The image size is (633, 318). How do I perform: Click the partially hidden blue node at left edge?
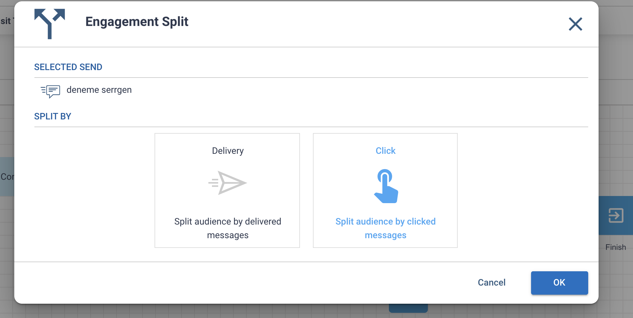(7, 177)
